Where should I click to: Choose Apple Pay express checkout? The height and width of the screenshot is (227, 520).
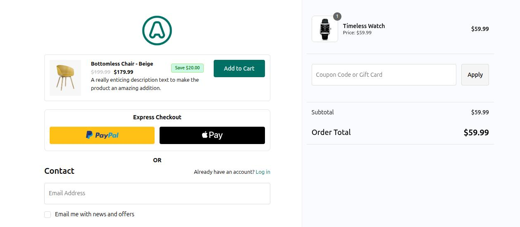212,135
